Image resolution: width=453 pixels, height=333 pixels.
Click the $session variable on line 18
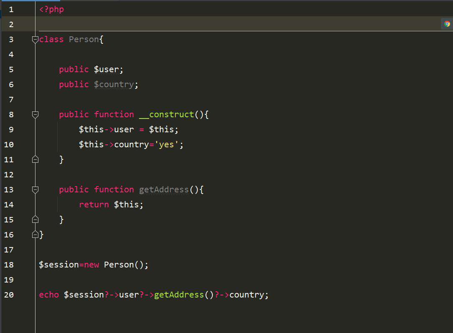tap(59, 265)
